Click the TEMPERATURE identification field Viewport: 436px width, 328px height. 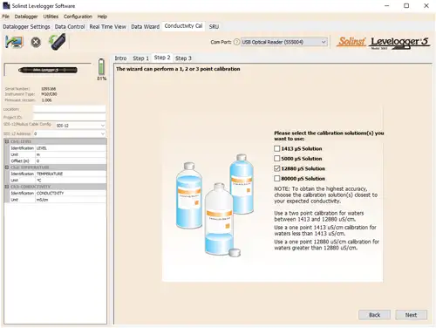[71, 174]
